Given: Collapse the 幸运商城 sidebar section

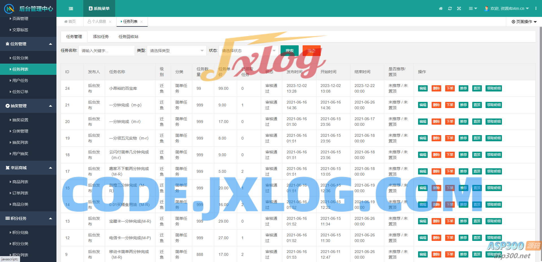Looking at the screenshot, I should pyautogui.click(x=51, y=168).
